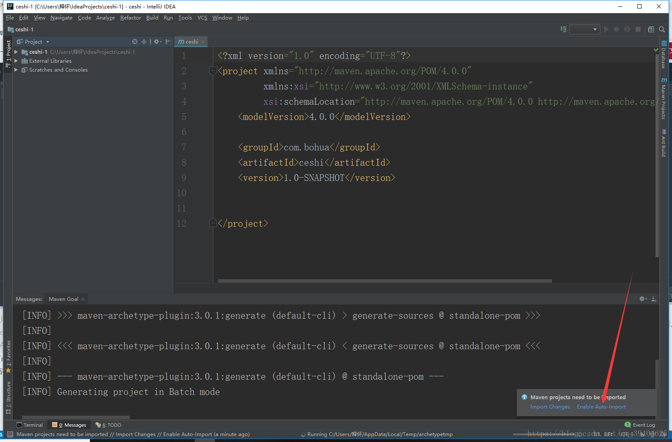Open the Edit menu
The height and width of the screenshot is (442, 672).
(24, 17)
